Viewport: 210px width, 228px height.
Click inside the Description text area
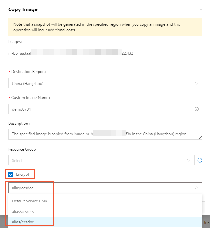(x=98, y=134)
